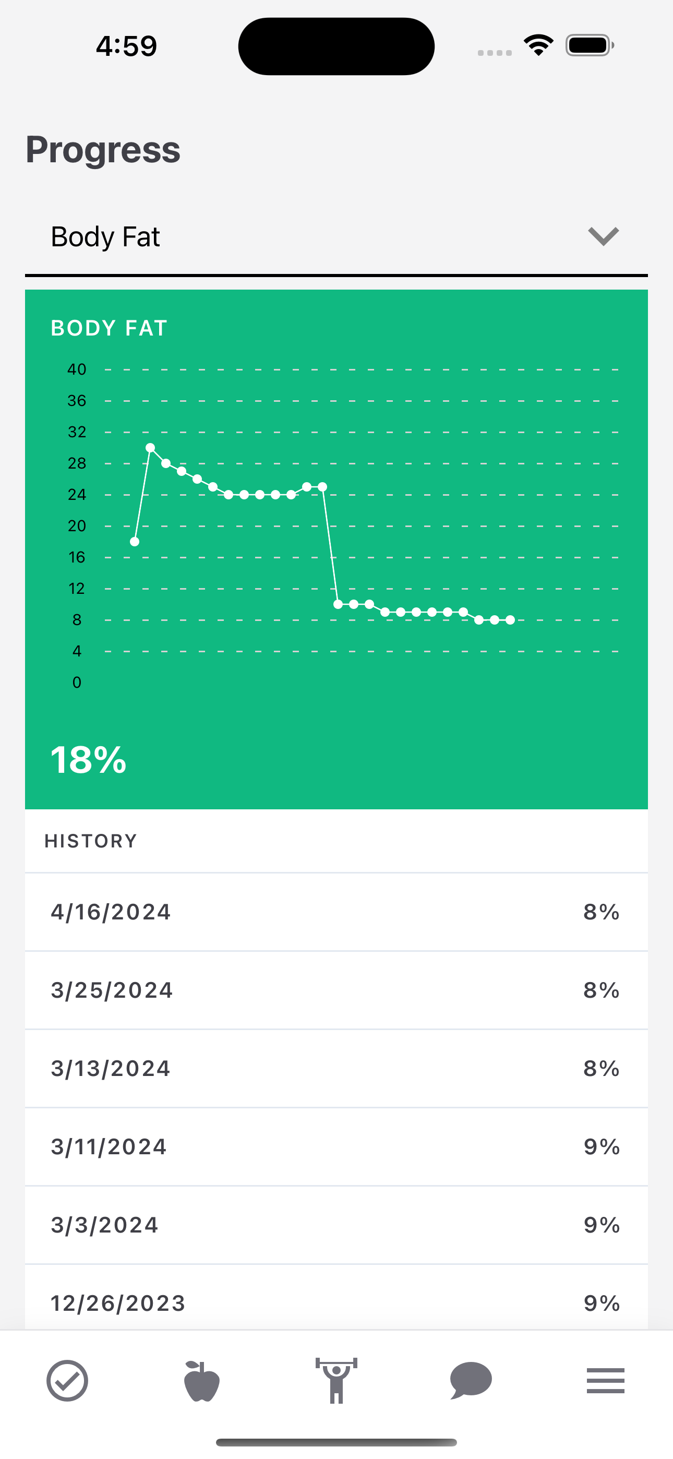Select the 3/3/2024 history entry
The height and width of the screenshot is (1459, 673).
[336, 1225]
